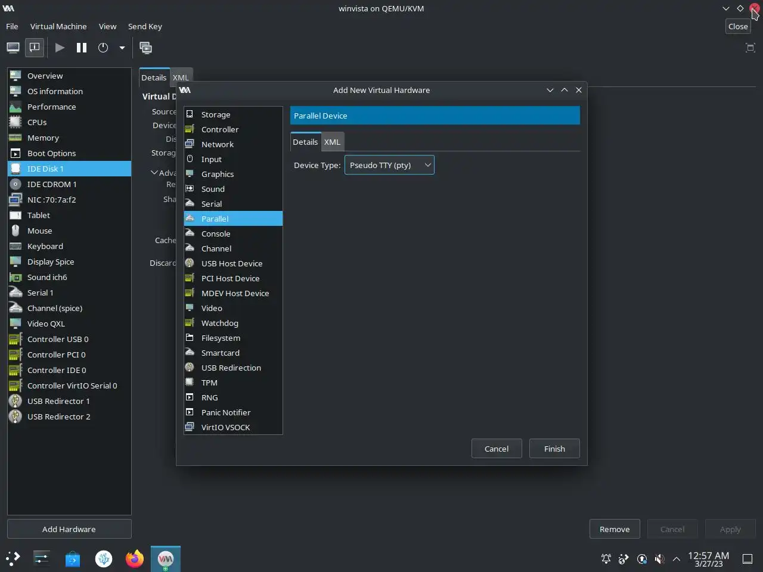
Task: Select Smartcard in hardware type list
Action: pyautogui.click(x=233, y=353)
